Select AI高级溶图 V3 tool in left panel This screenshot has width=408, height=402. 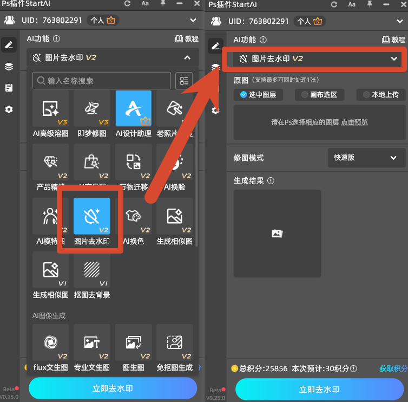(x=51, y=108)
